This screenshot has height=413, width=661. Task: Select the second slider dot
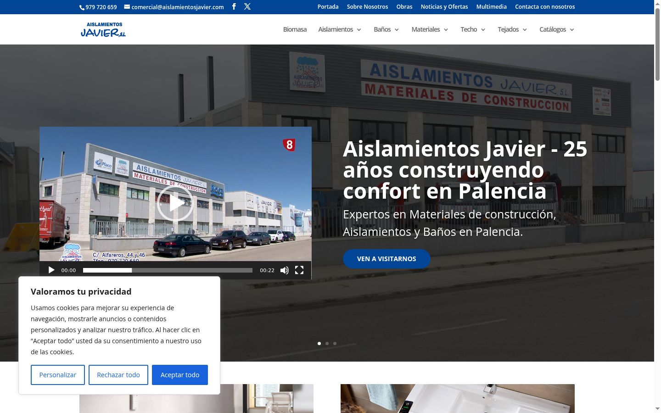click(327, 343)
